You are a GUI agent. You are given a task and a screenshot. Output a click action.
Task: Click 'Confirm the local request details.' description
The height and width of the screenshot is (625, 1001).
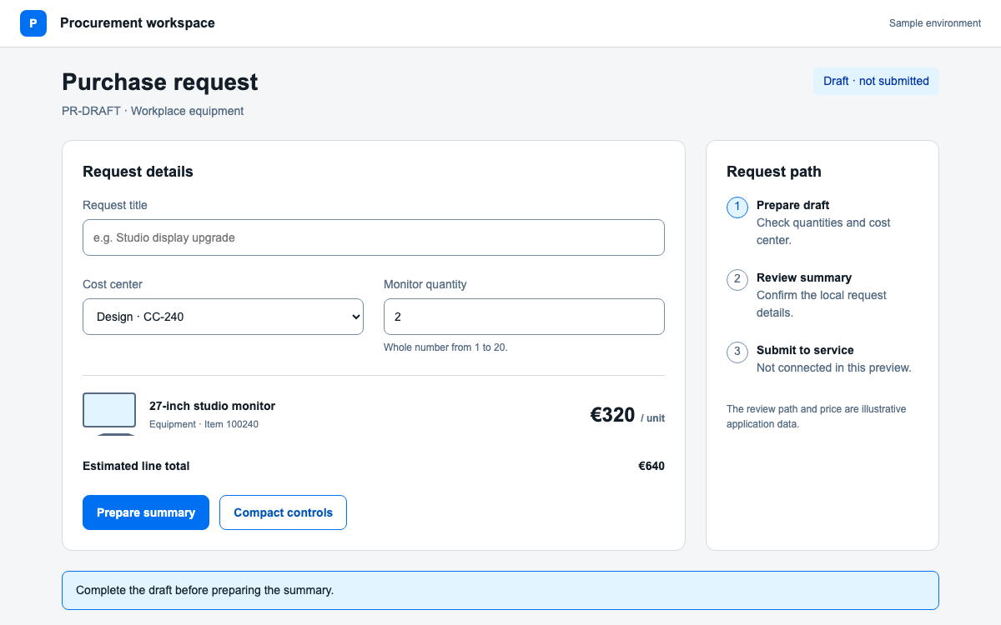[822, 304]
